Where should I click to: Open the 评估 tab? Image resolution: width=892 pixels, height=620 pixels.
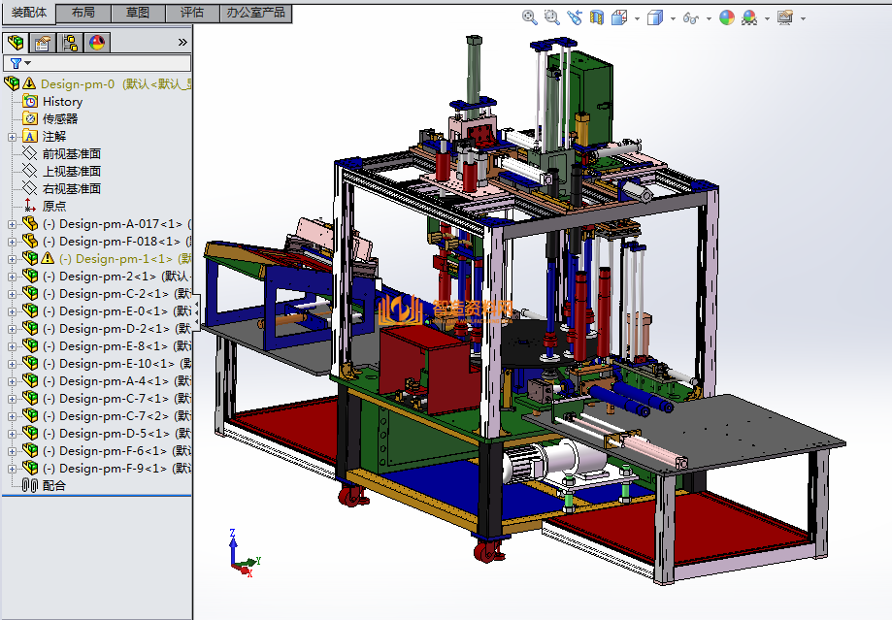[192, 13]
